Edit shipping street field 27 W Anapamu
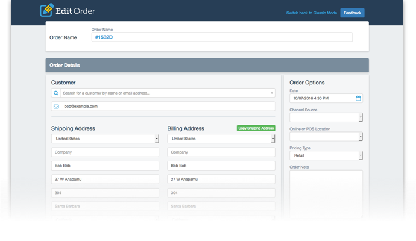This screenshot has height=241, width=416. (x=105, y=179)
